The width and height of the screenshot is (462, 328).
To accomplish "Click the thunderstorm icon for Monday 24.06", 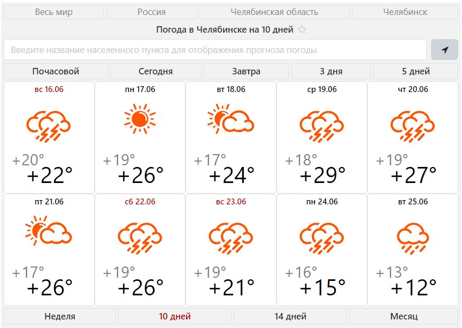I will click(321, 237).
